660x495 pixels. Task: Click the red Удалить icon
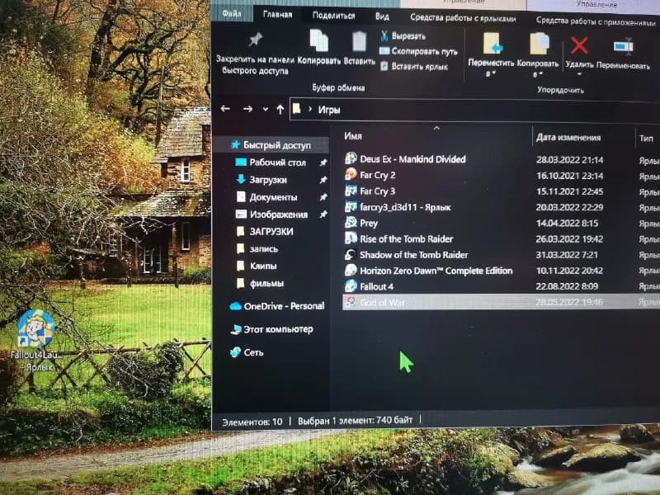click(579, 45)
